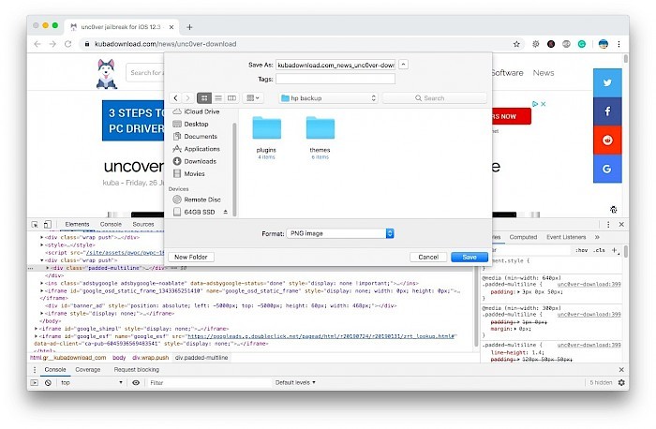Click the console Filter field
Screen dimensions: 656x429
point(209,382)
